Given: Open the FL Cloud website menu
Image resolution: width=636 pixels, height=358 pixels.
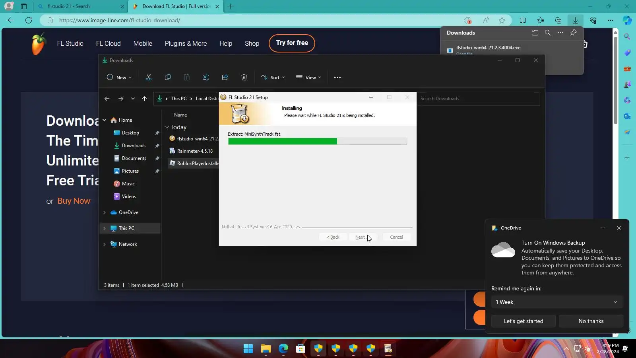Looking at the screenshot, I should pyautogui.click(x=108, y=44).
